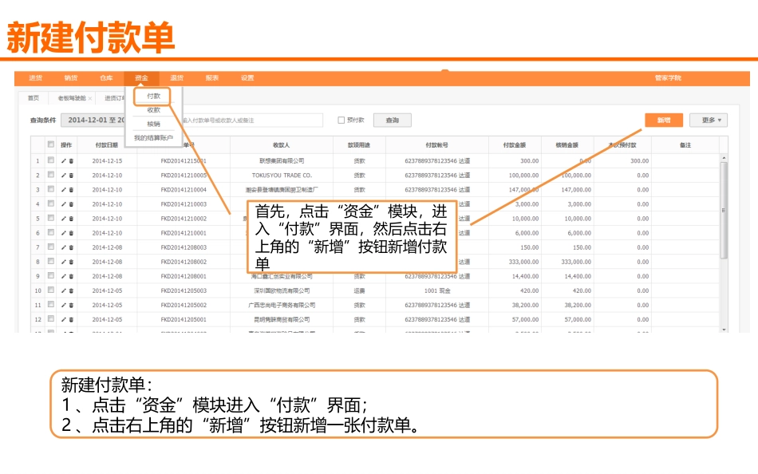758x474 pixels.
Task: Switch to the 老板驾驶舱 tab
Action: point(72,98)
